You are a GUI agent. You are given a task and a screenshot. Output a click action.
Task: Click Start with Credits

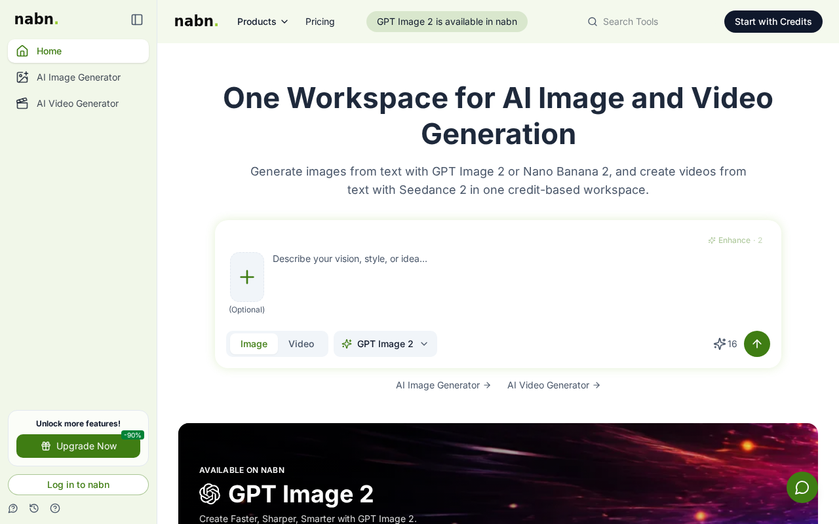point(773,22)
